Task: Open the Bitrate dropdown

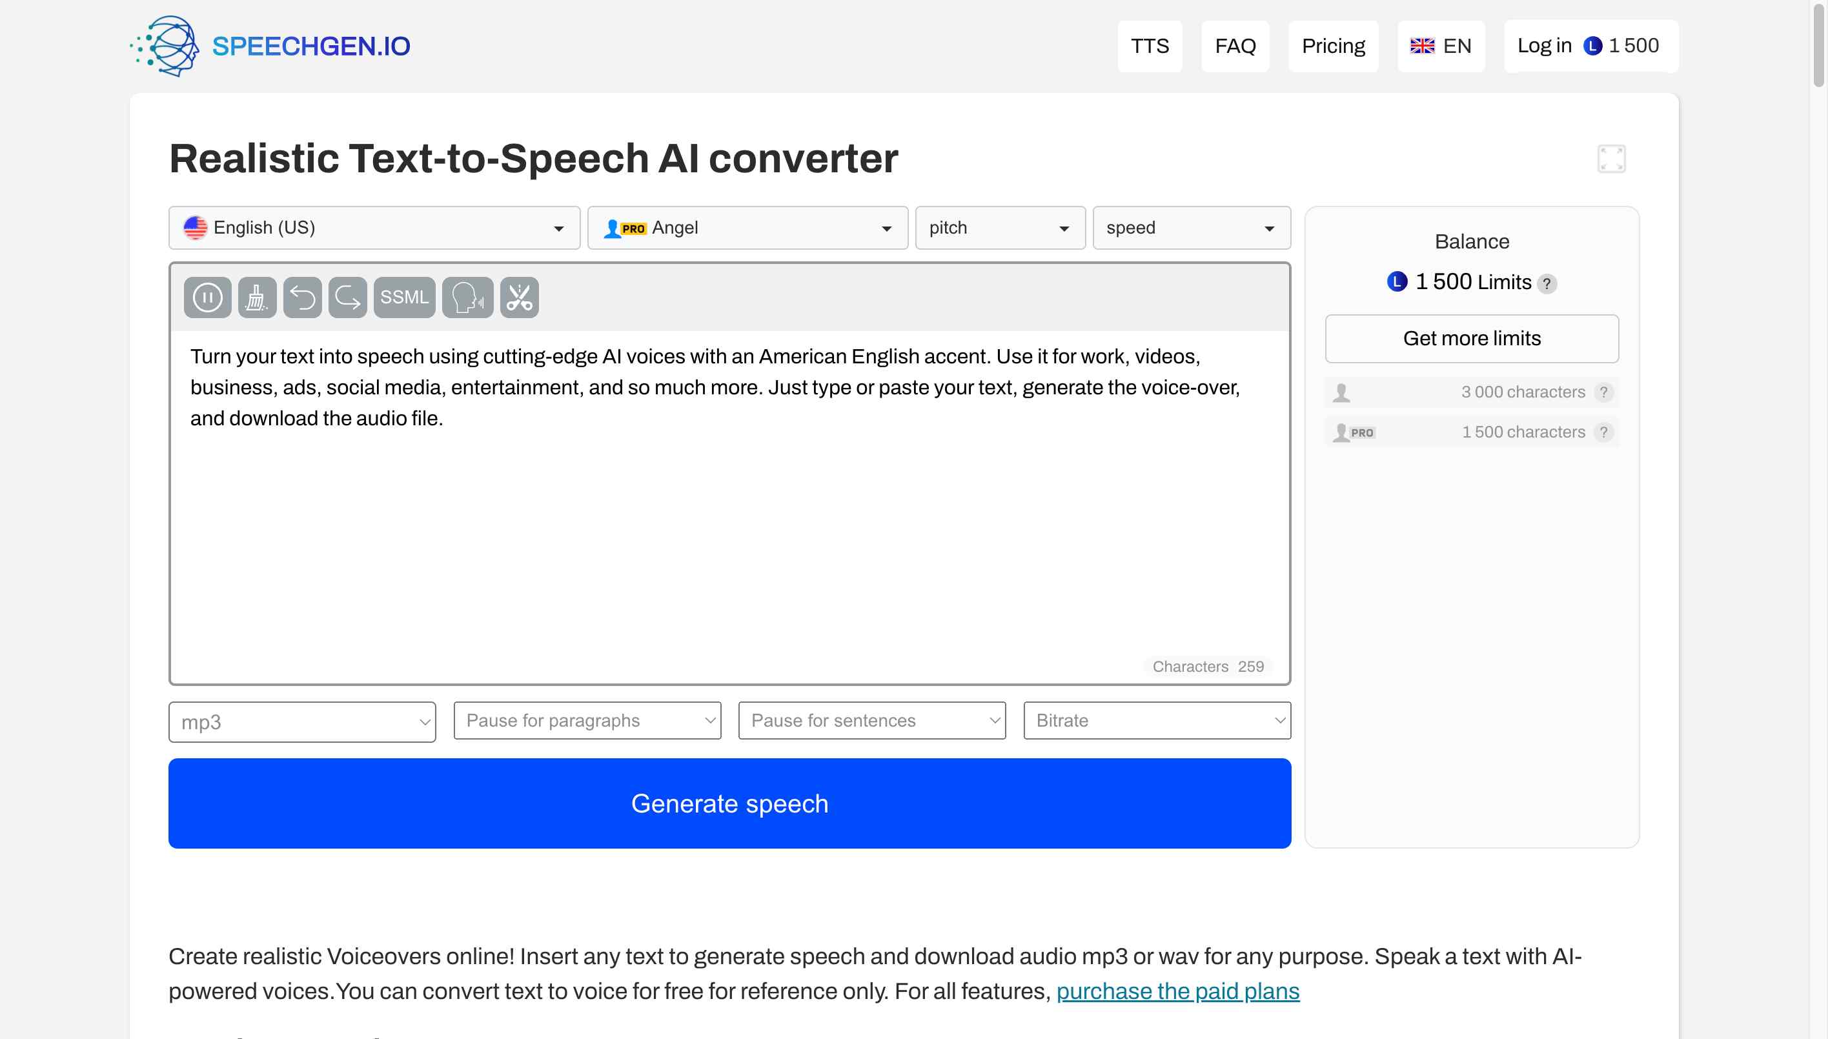Action: tap(1157, 721)
